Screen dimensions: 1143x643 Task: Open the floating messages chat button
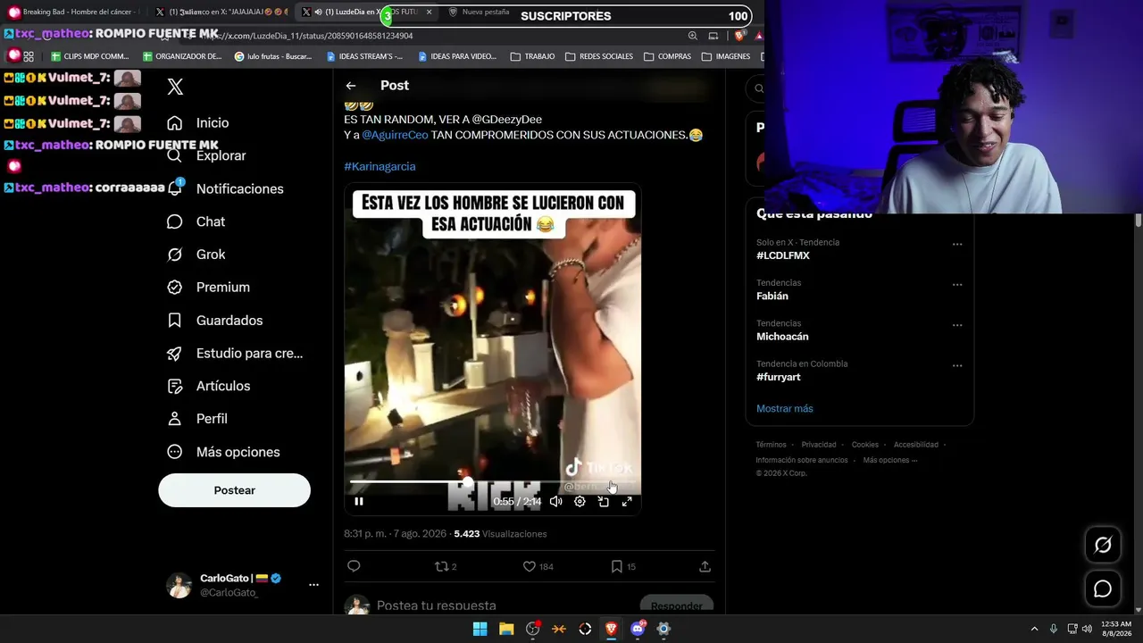pyautogui.click(x=1103, y=589)
